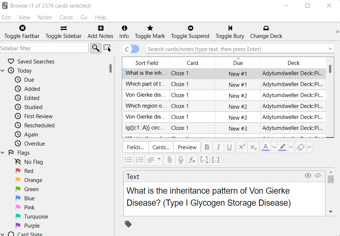Click the Add Notes plus icon
Viewport: 340px width, 236px height.
[101, 28]
